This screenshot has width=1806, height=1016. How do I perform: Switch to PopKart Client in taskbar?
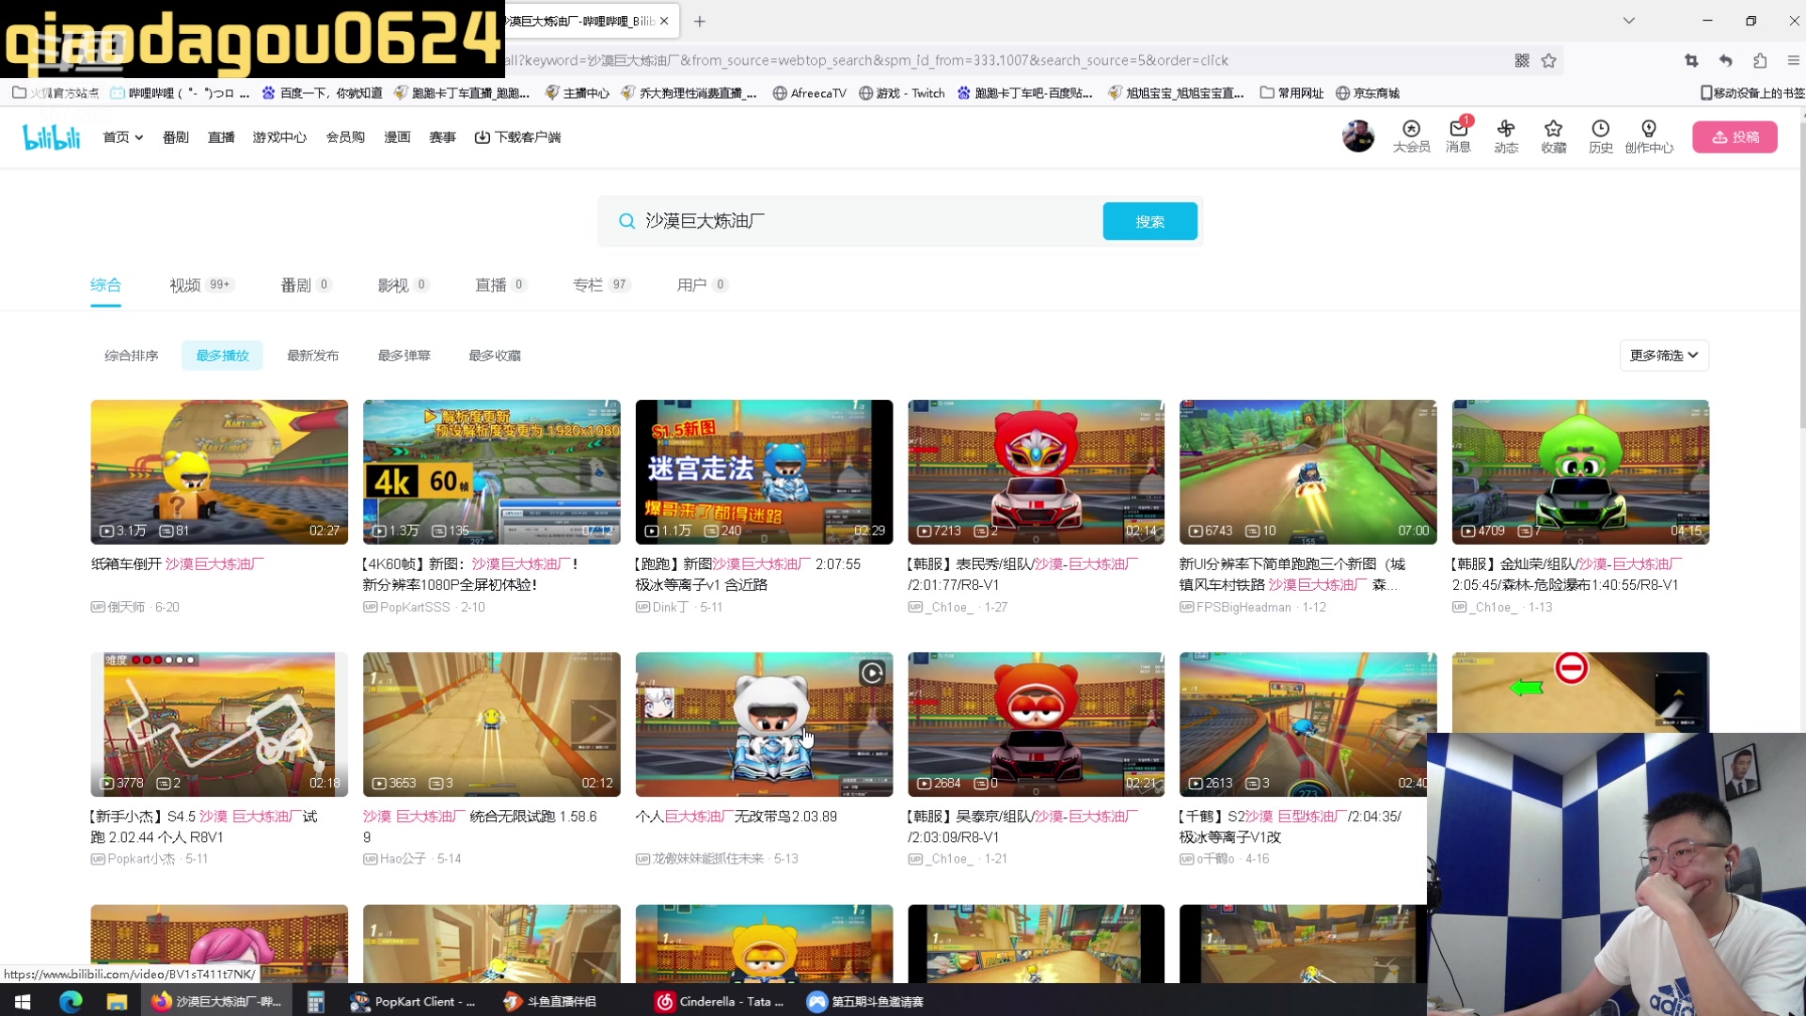(x=413, y=1001)
